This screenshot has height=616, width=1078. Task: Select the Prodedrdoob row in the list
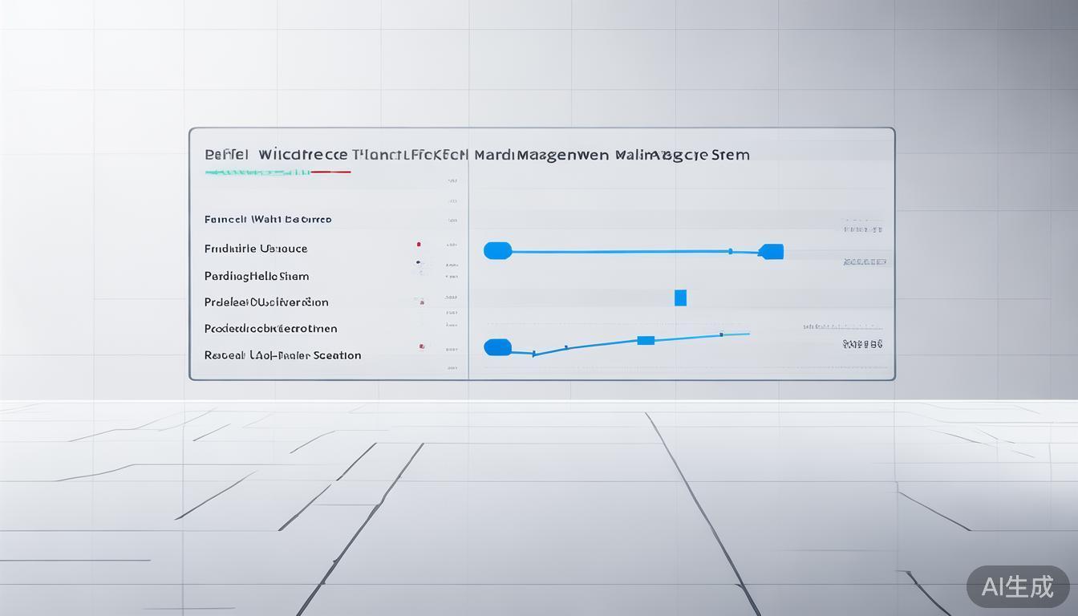pos(270,328)
